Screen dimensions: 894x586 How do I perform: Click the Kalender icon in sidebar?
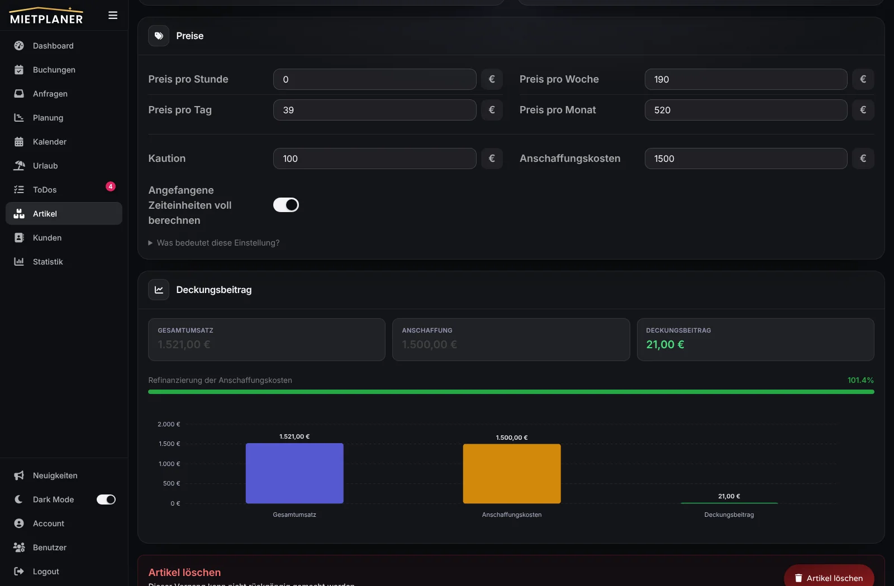[x=19, y=142]
